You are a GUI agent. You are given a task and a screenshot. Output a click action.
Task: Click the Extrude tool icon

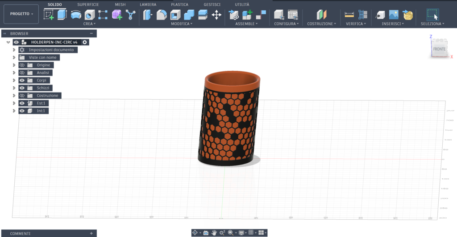(62, 15)
